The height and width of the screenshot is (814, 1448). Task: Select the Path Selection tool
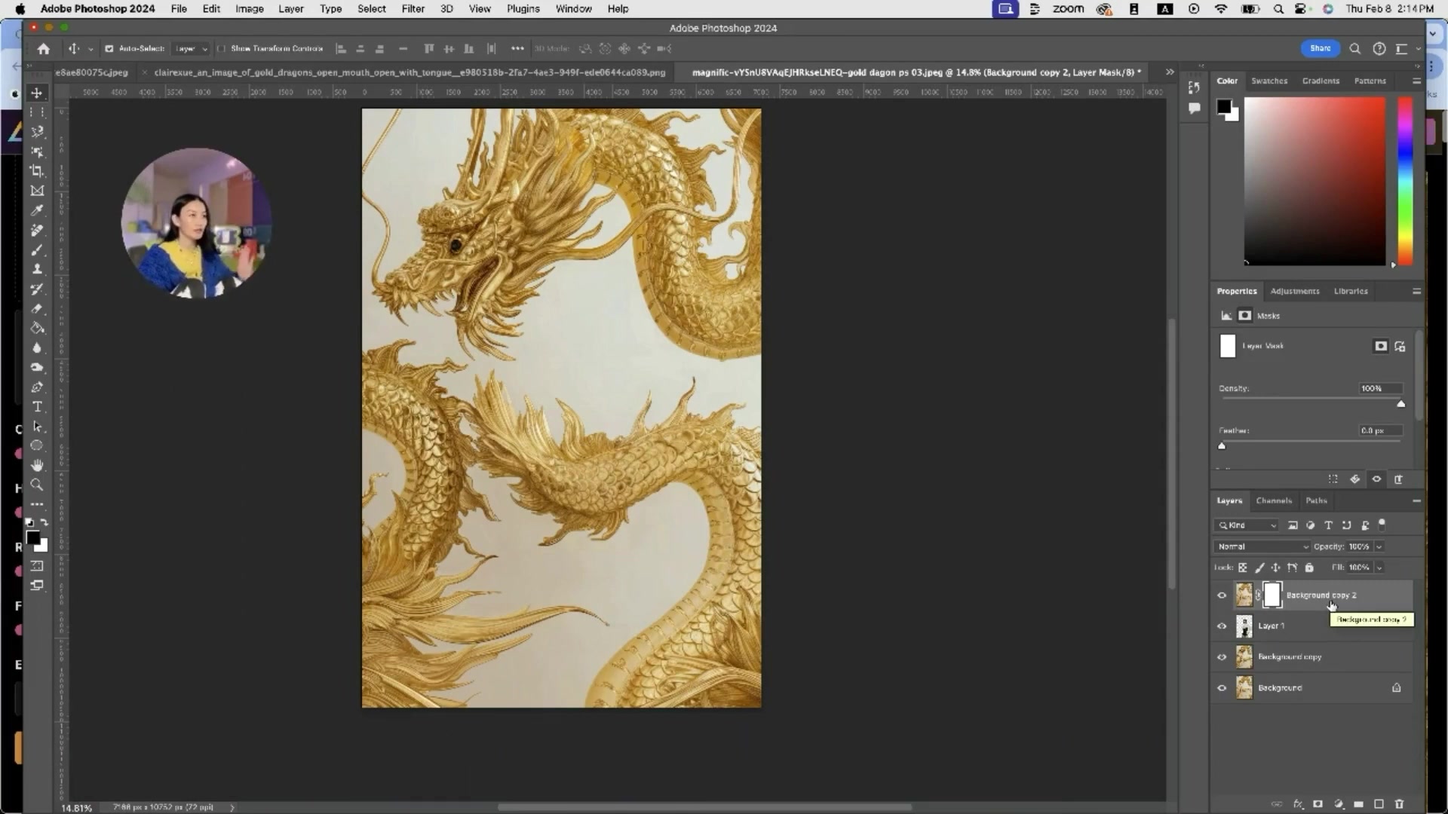[37, 426]
